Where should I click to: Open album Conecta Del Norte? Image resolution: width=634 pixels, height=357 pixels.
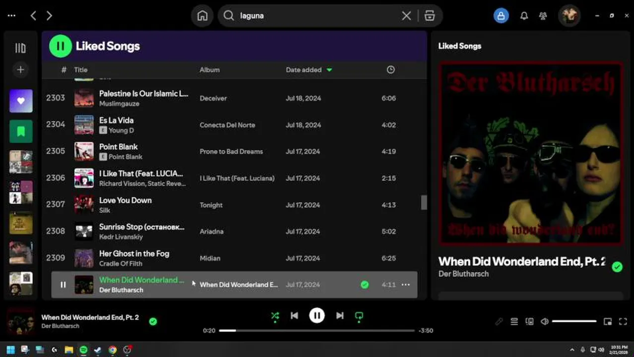coord(227,125)
